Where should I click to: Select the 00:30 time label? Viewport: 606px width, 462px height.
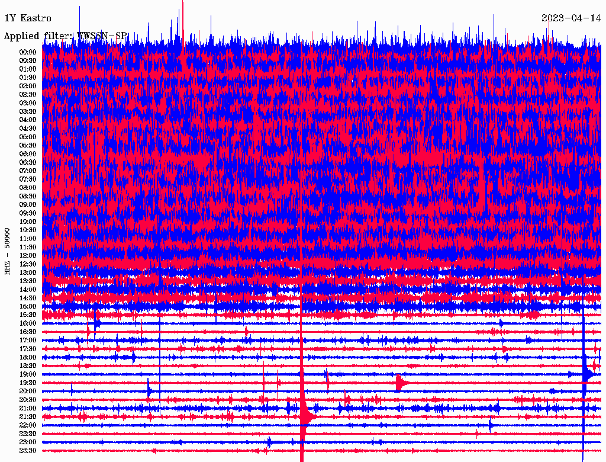tap(28, 60)
